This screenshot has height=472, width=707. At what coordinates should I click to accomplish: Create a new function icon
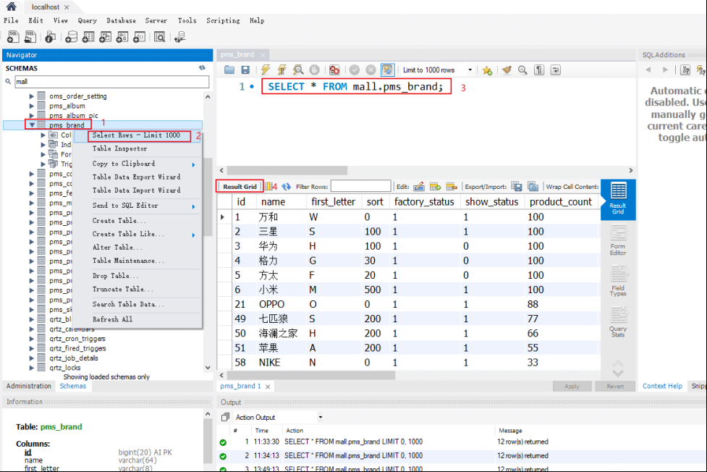click(x=140, y=37)
